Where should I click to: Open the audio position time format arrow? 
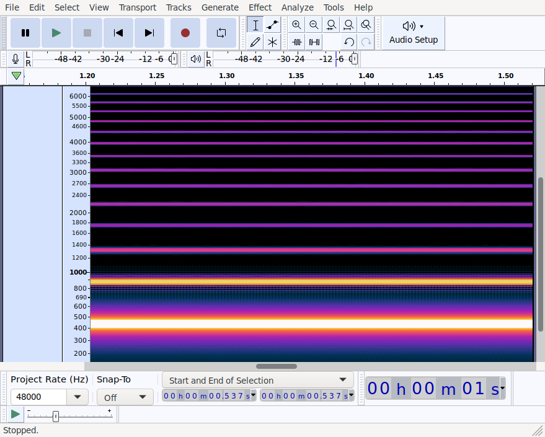pos(502,388)
